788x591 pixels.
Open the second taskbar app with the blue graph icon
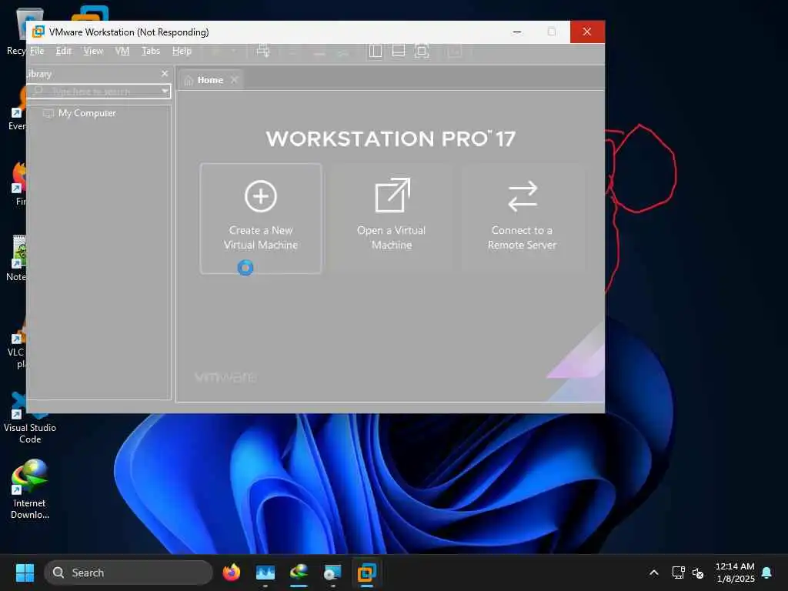click(x=265, y=573)
